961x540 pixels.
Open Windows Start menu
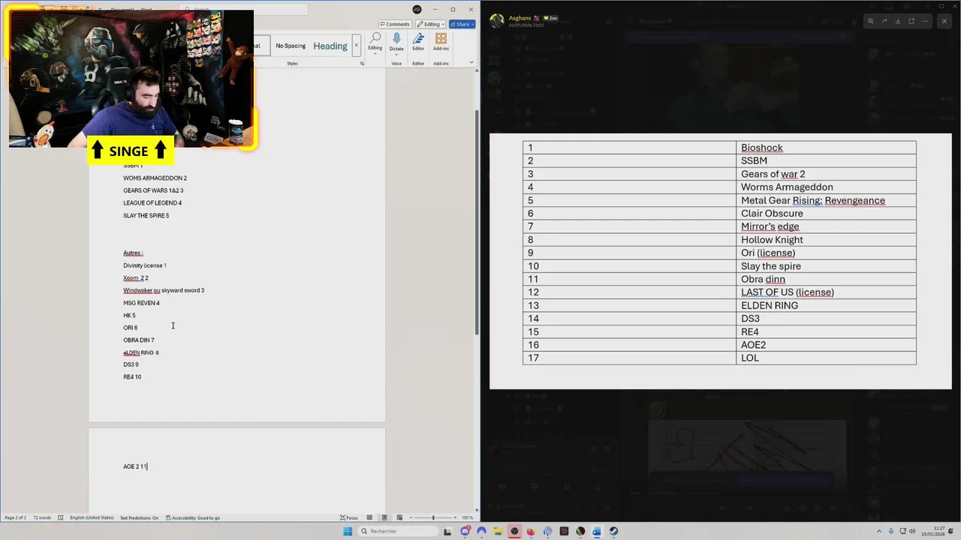point(348,532)
